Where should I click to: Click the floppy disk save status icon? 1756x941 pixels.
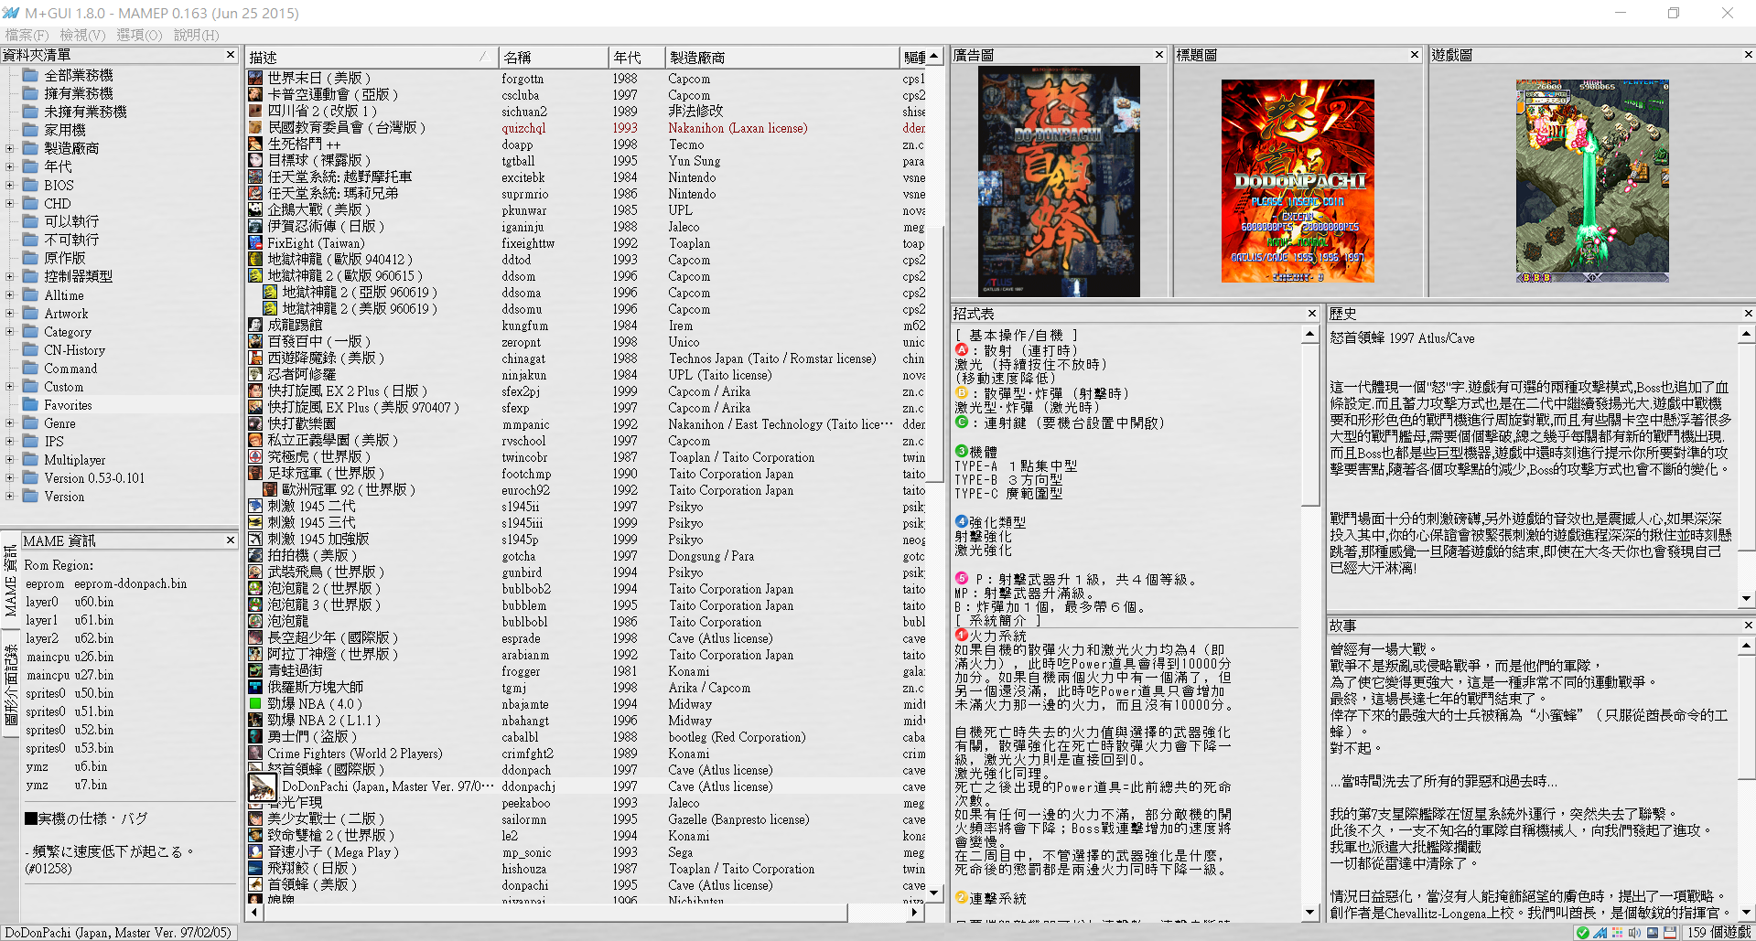click(x=1670, y=933)
